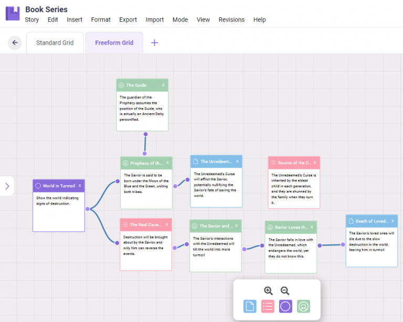Open the Revisions menu
Viewport: 403px width, 322px height.
coord(231,20)
